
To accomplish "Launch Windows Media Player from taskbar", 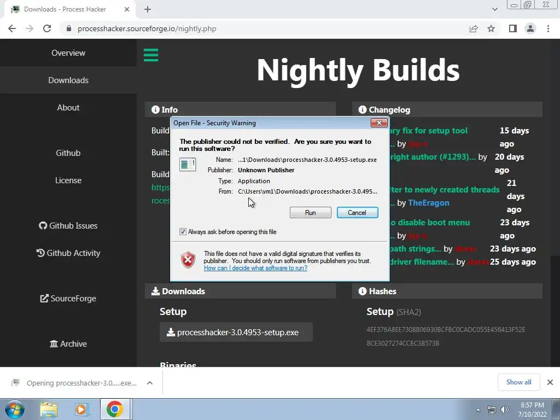I will point(81,409).
